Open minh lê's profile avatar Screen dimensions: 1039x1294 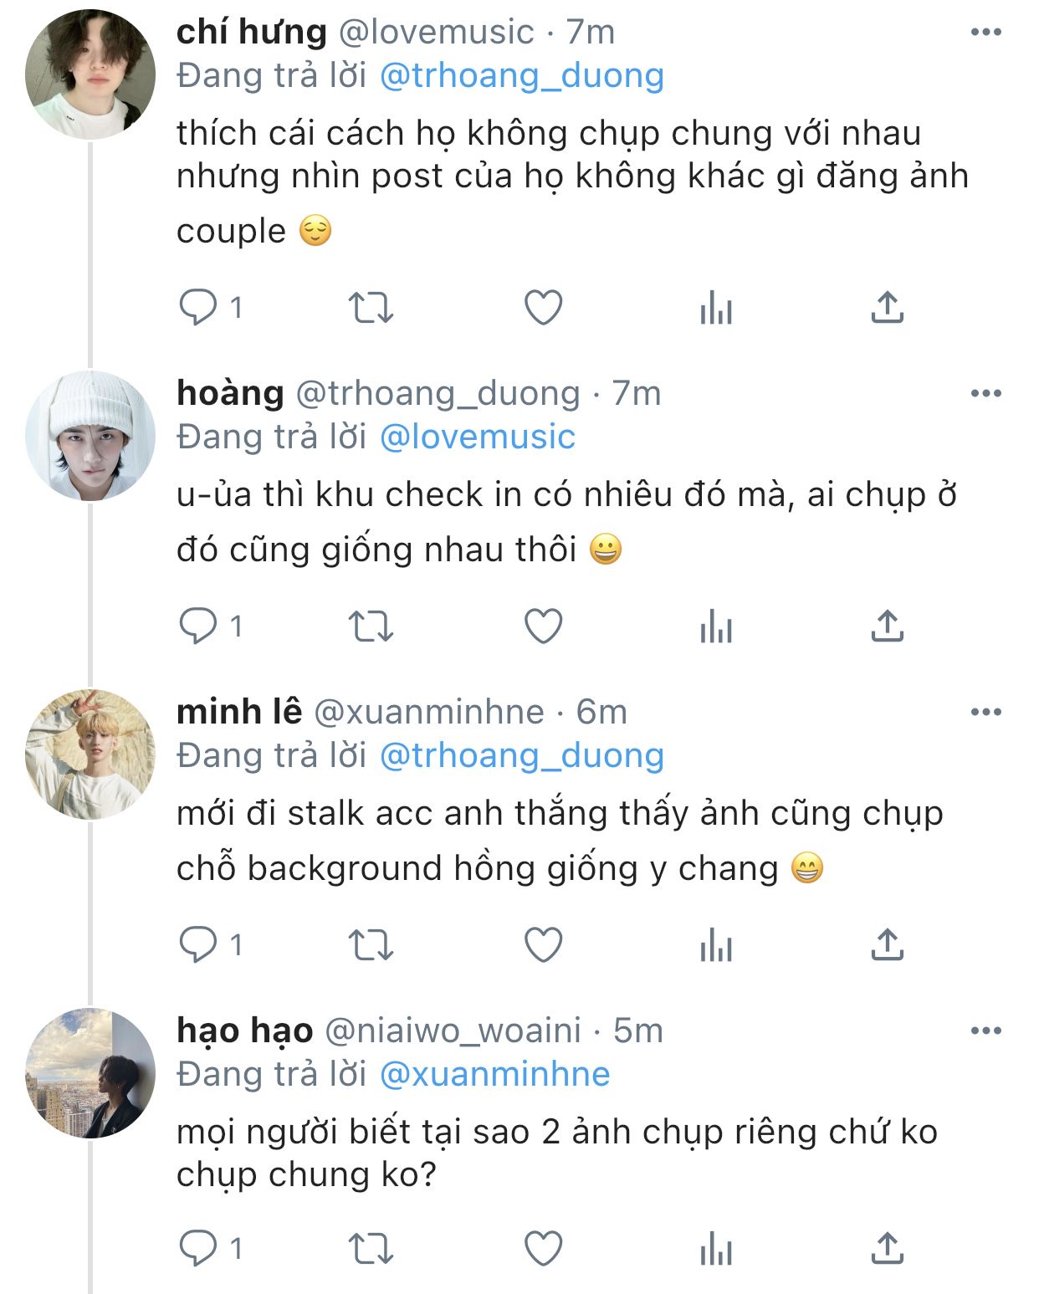[90, 754]
